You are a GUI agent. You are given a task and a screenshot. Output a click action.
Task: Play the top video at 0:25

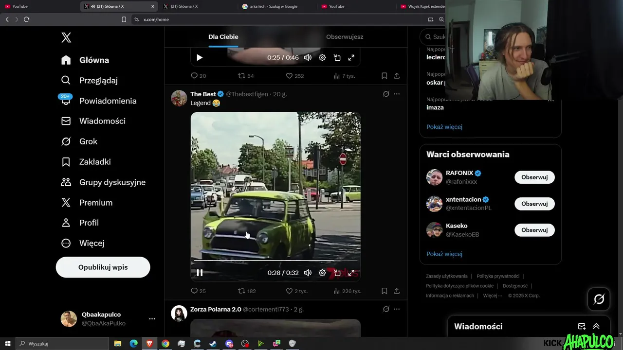(x=200, y=57)
